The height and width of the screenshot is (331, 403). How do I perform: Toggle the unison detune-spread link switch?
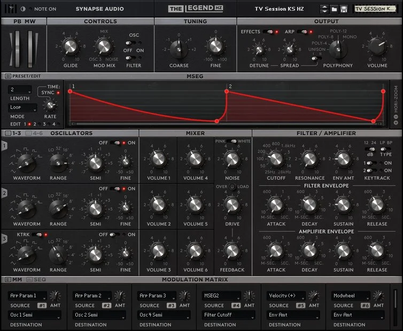pos(316,59)
